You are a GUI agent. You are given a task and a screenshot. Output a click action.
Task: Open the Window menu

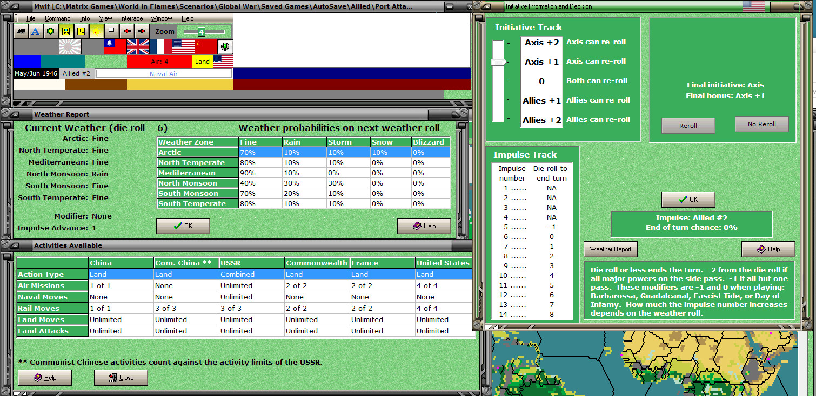tap(161, 18)
